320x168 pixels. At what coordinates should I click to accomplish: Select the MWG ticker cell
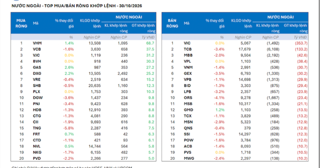(189, 158)
